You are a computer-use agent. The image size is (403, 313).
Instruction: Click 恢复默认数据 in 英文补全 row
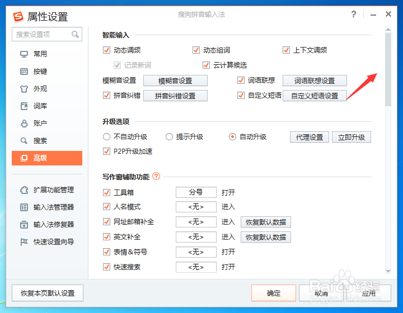click(266, 238)
